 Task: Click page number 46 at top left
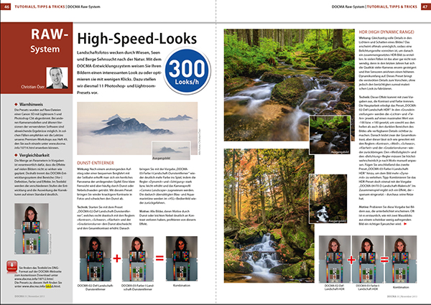6,6
